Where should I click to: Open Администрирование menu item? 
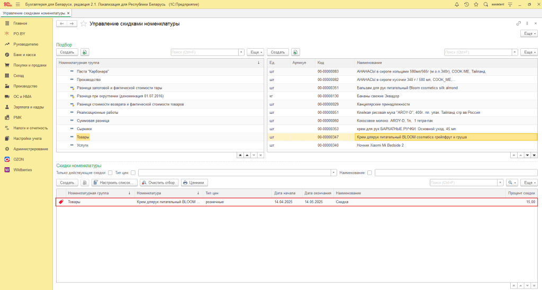coord(31,149)
